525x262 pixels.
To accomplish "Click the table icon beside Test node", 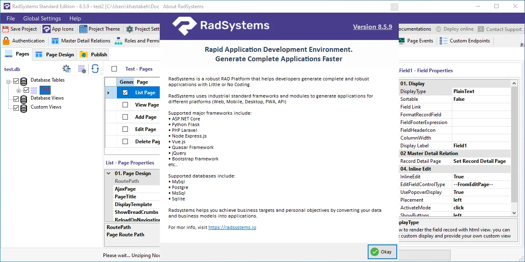I will pyautogui.click(x=34, y=90).
